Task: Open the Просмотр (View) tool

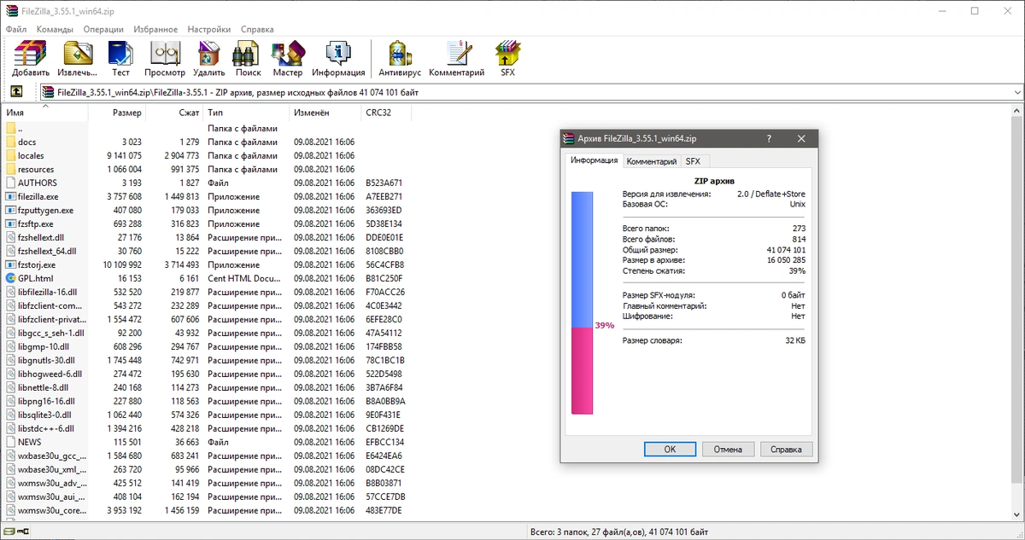Action: (x=165, y=54)
